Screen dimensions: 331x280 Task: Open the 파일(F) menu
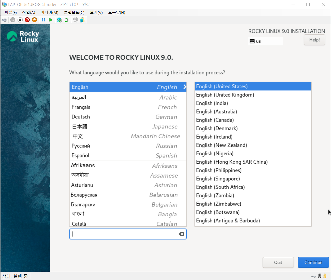tap(11, 12)
